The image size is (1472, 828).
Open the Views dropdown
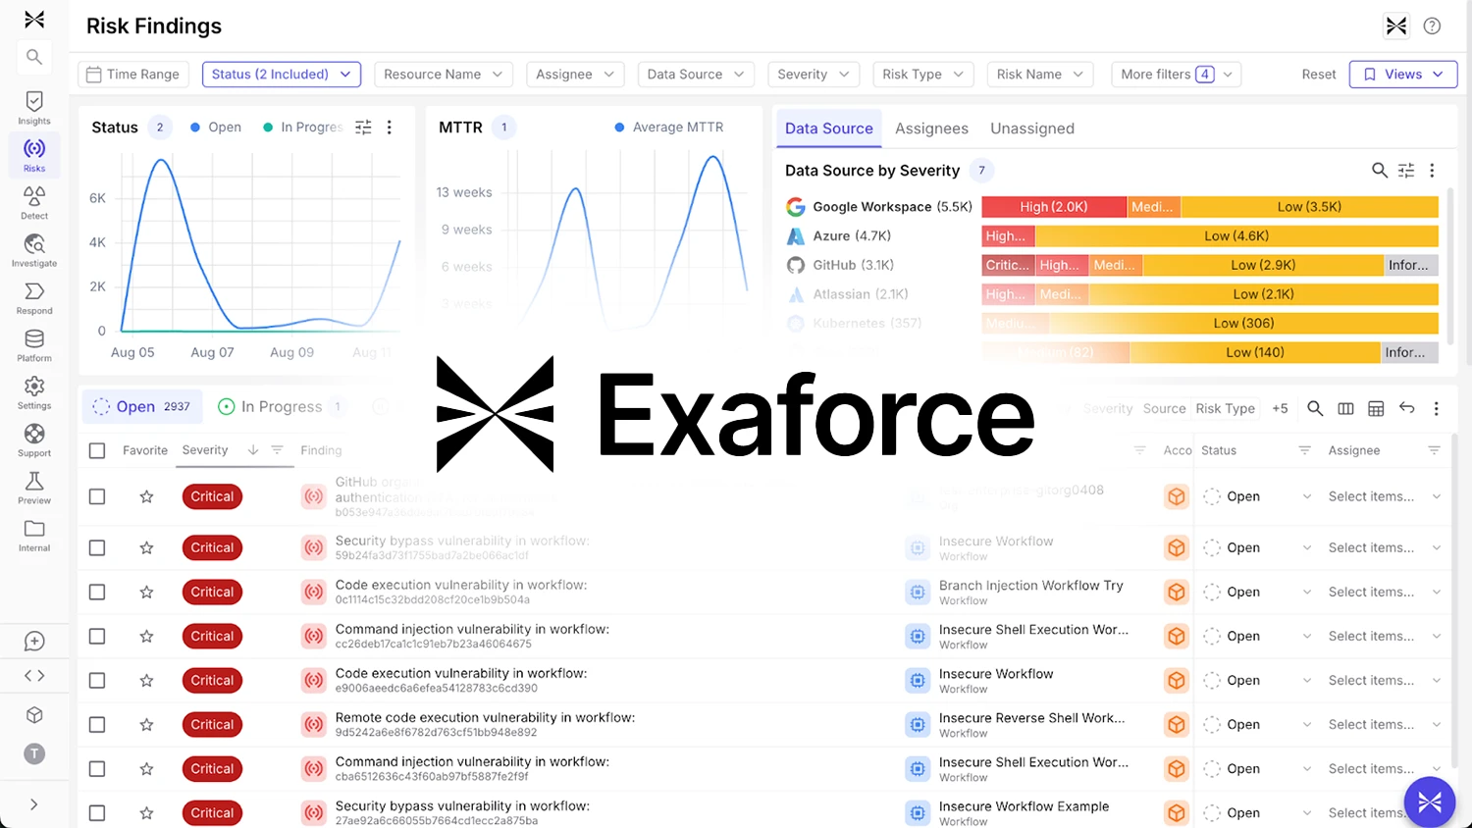click(x=1402, y=74)
